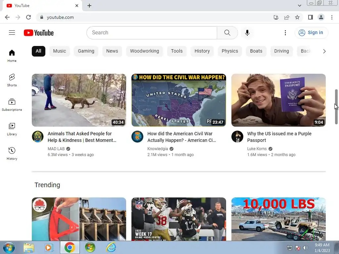Select the Music filter chip
Screen dimensions: 339x254
(x=60, y=51)
